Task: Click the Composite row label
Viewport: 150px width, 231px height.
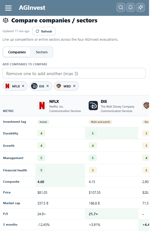Action: point(11,182)
